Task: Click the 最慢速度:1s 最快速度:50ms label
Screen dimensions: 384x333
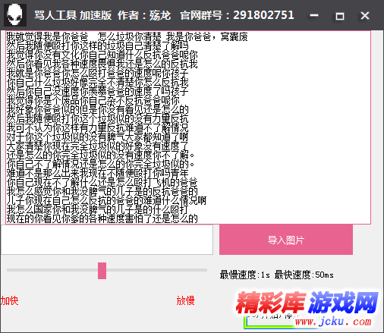Action: [276, 275]
